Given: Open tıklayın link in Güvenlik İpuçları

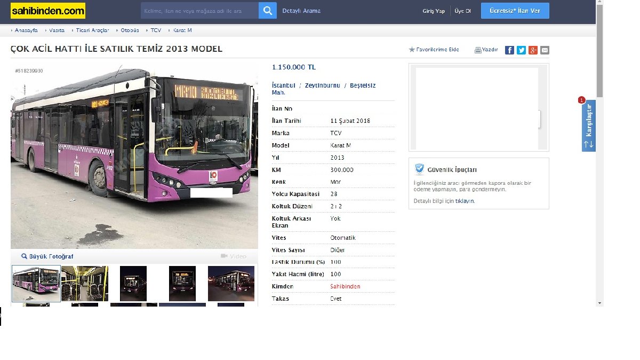Looking at the screenshot, I should click(464, 201).
